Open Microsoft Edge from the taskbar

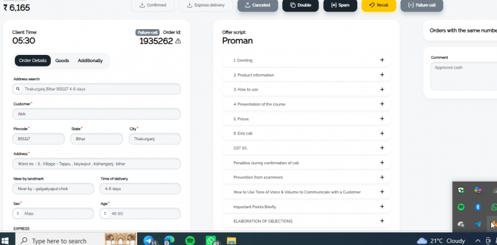point(170,240)
